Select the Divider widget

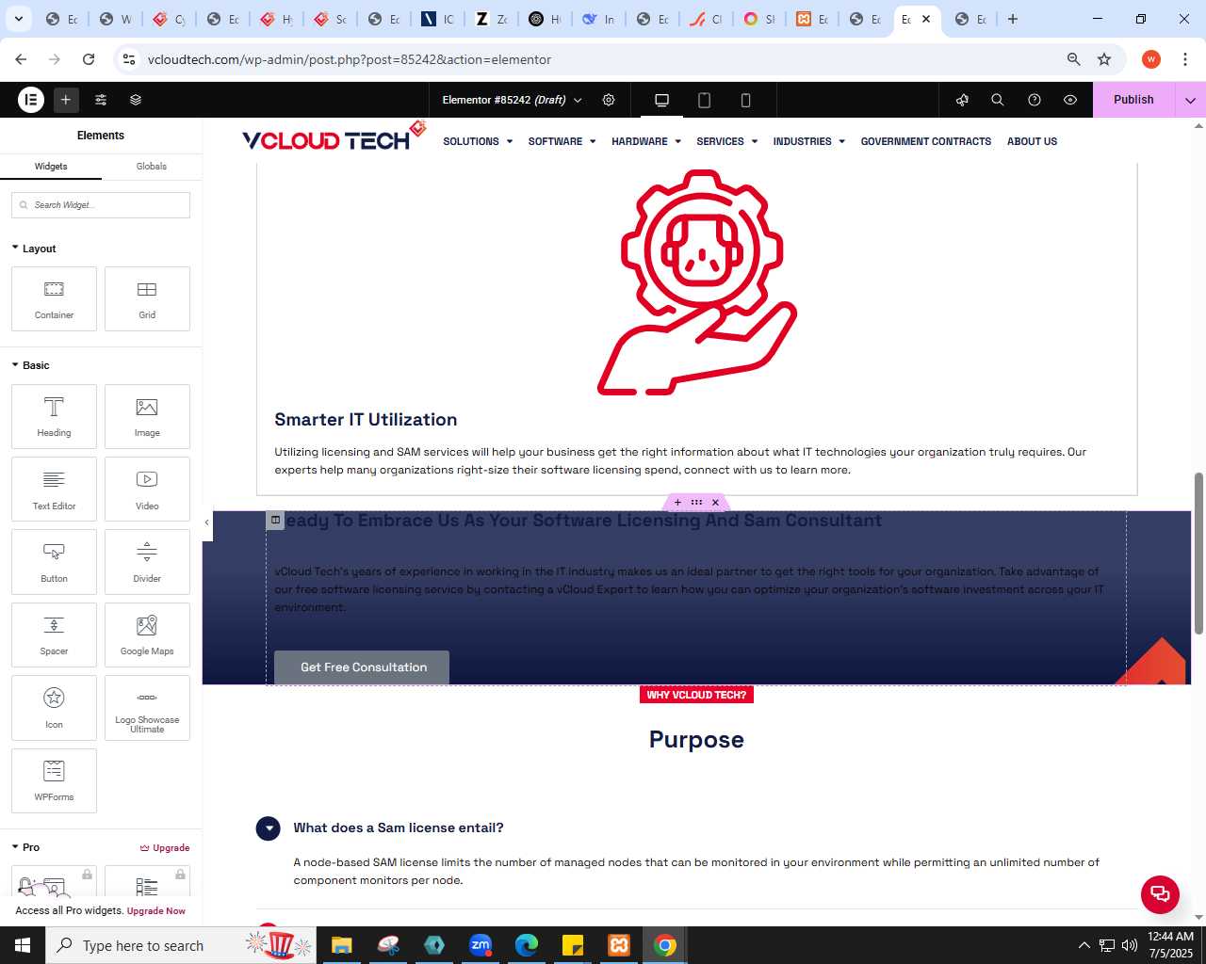[147, 562]
